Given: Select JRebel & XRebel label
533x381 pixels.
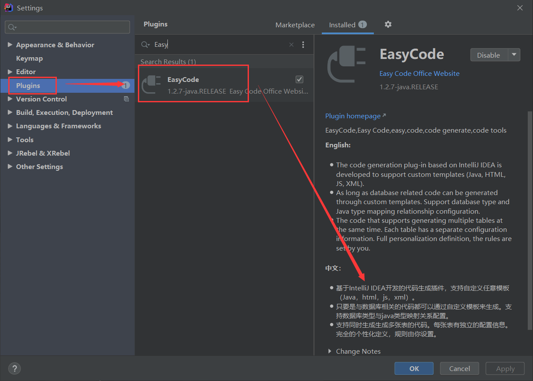Looking at the screenshot, I should pos(43,153).
